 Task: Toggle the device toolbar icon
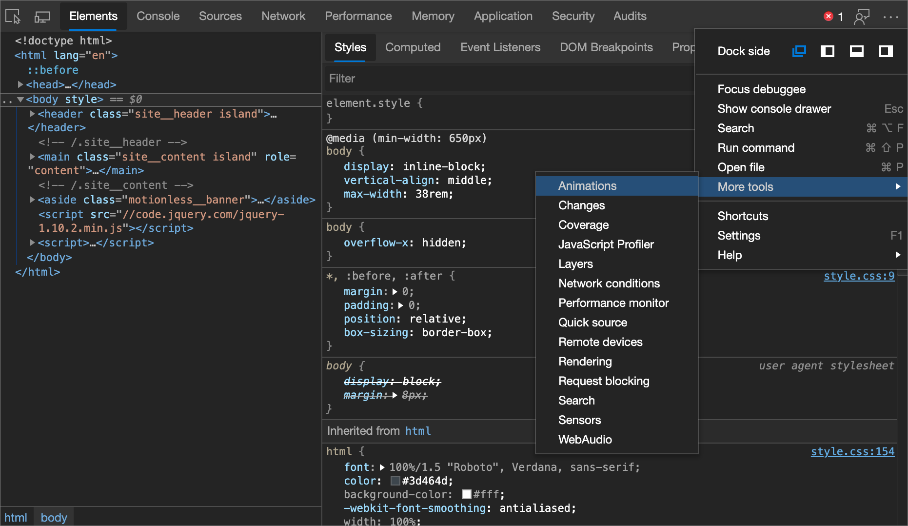42,17
